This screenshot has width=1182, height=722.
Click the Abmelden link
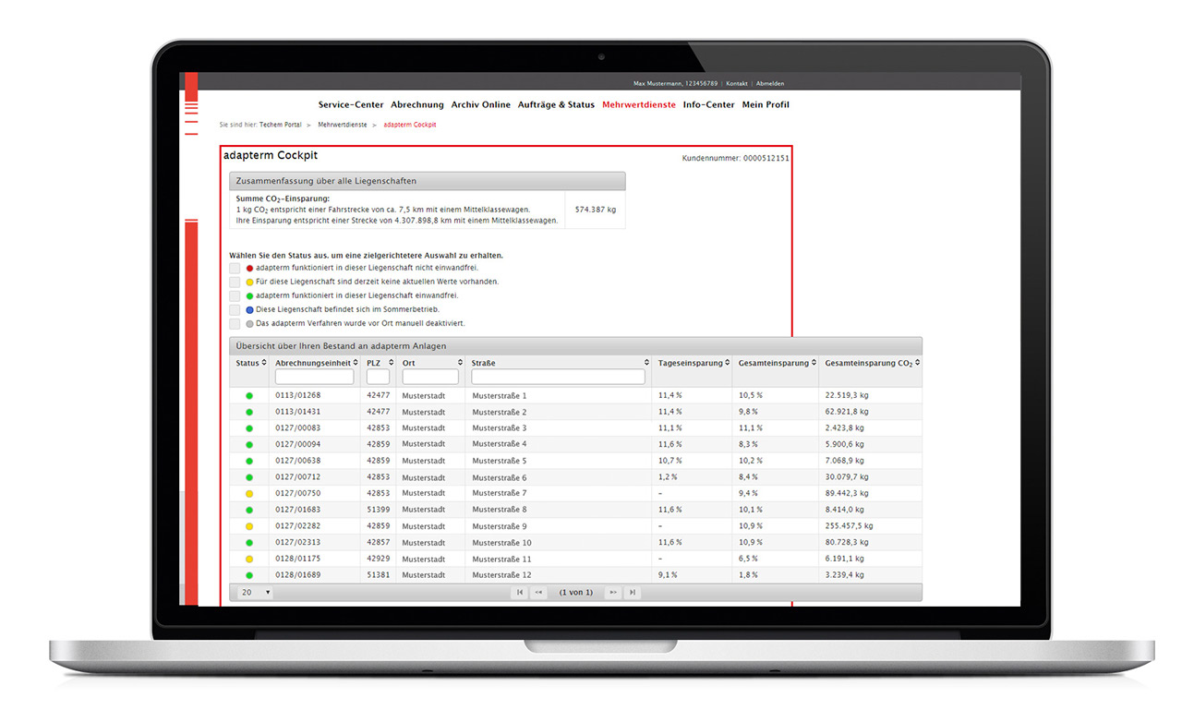[770, 83]
